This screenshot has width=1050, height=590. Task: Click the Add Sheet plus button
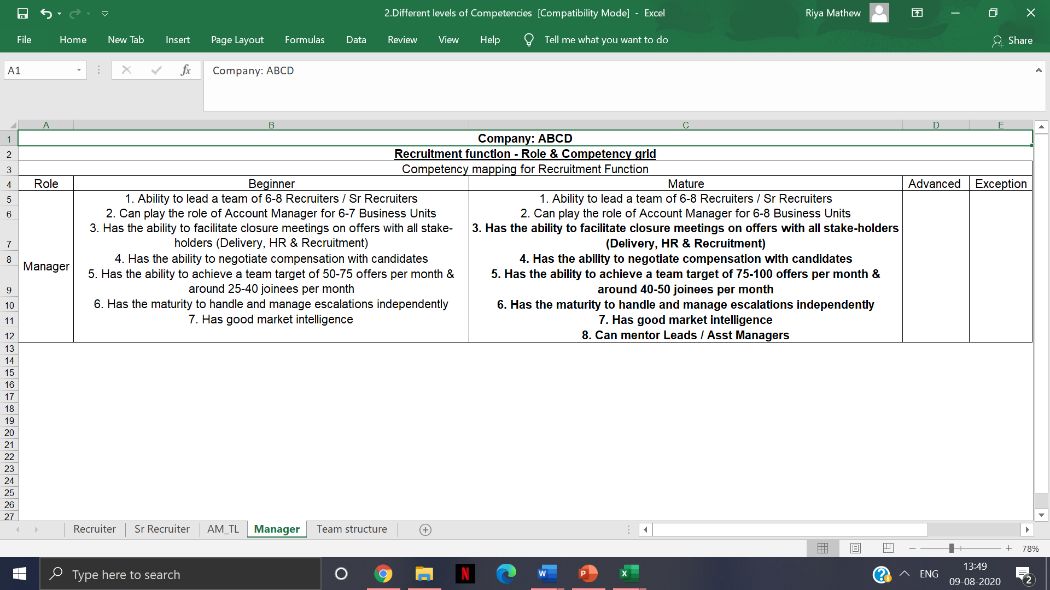(x=425, y=529)
